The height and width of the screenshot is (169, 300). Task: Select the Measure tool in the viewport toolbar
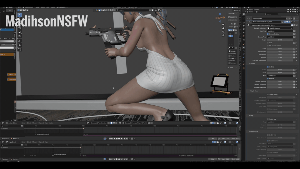point(20,45)
